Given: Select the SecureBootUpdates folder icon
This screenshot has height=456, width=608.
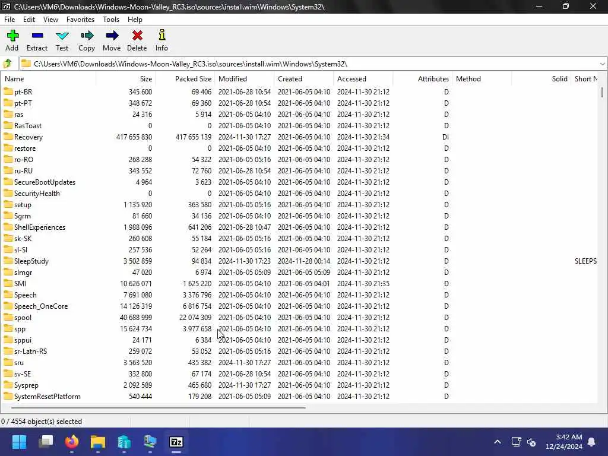Looking at the screenshot, I should coord(8,182).
